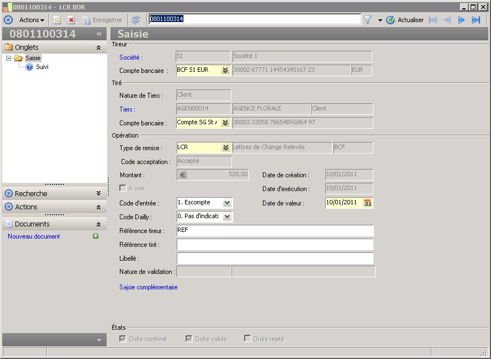Click the sync arrows toolbar icon

point(136,20)
